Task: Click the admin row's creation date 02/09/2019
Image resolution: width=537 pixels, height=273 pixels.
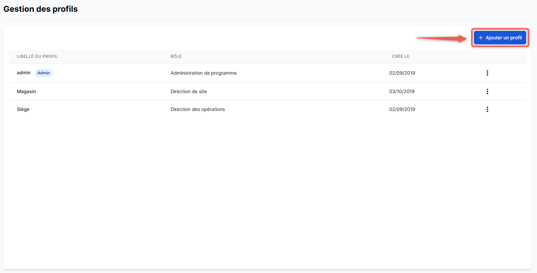Action: pos(402,73)
